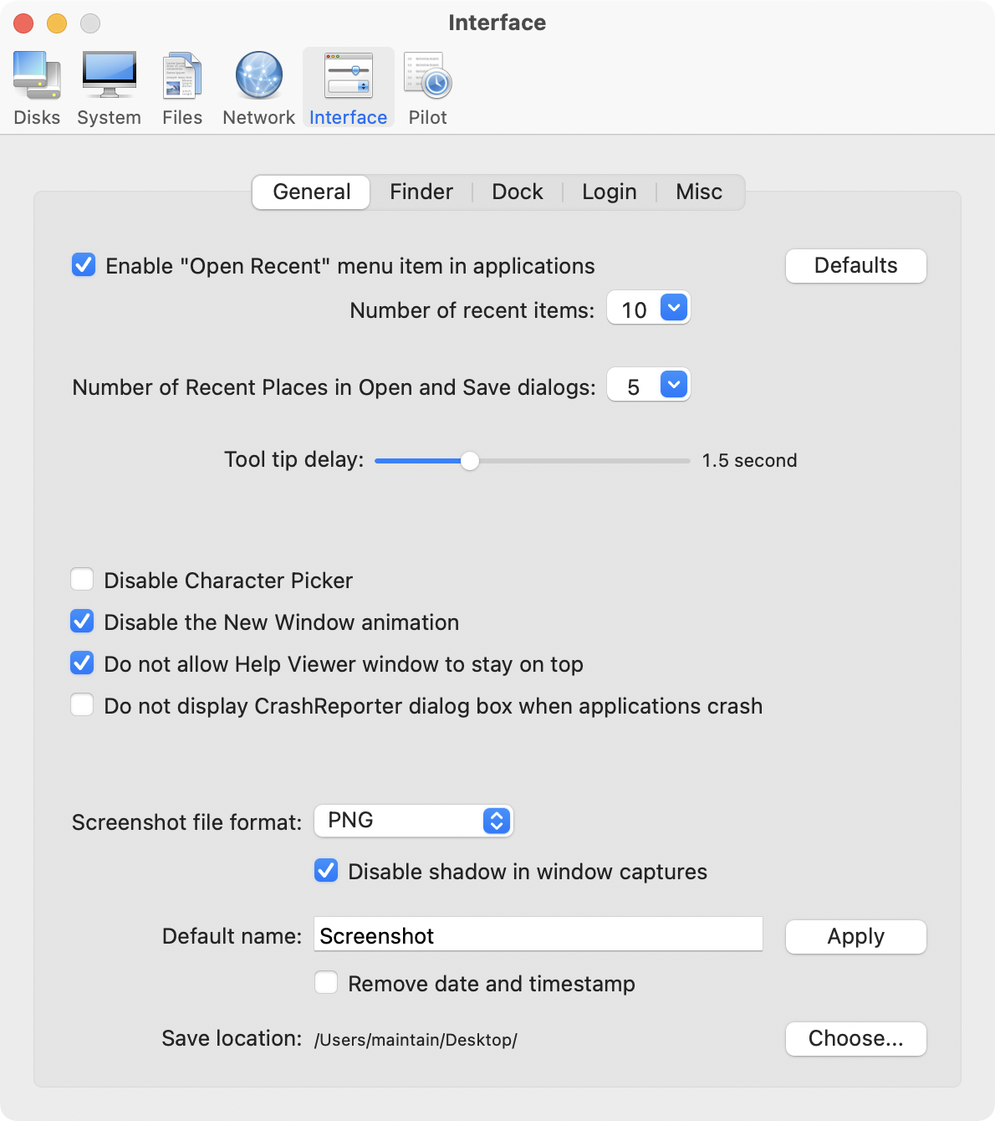Click the Interface toolbar icon
Image resolution: width=995 pixels, height=1121 pixels.
[x=348, y=88]
